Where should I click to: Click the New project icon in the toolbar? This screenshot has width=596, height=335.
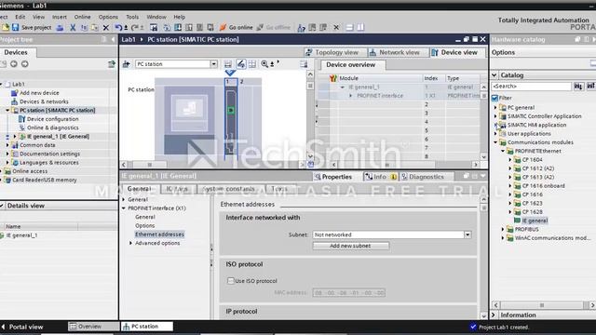tap(6, 27)
